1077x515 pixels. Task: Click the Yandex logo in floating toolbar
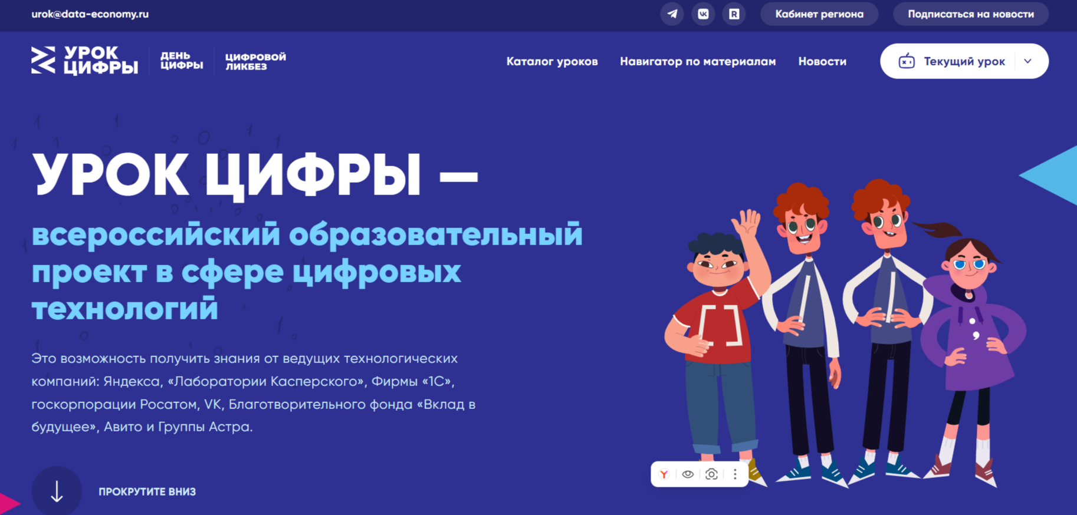click(664, 474)
